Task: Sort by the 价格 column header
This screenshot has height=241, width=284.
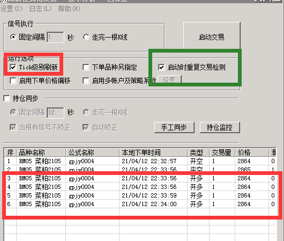Action: pos(252,152)
